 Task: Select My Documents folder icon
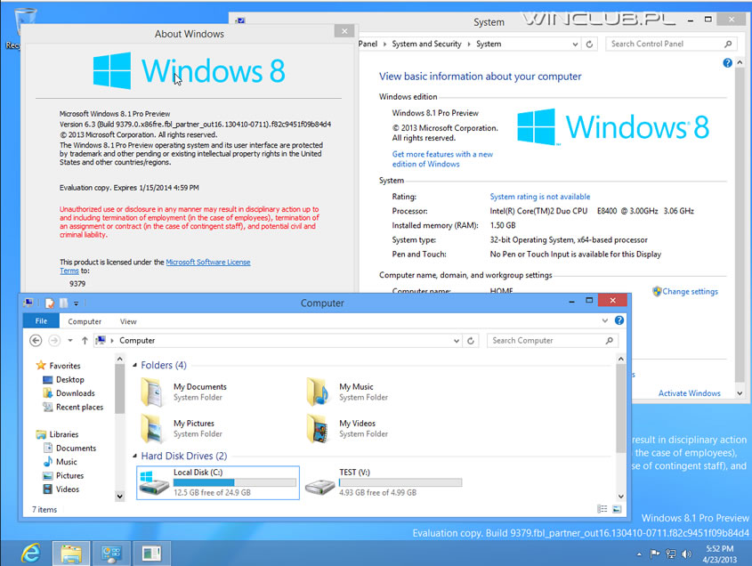click(152, 392)
